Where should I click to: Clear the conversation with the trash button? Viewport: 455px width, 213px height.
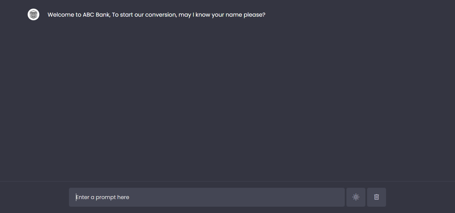click(x=376, y=197)
